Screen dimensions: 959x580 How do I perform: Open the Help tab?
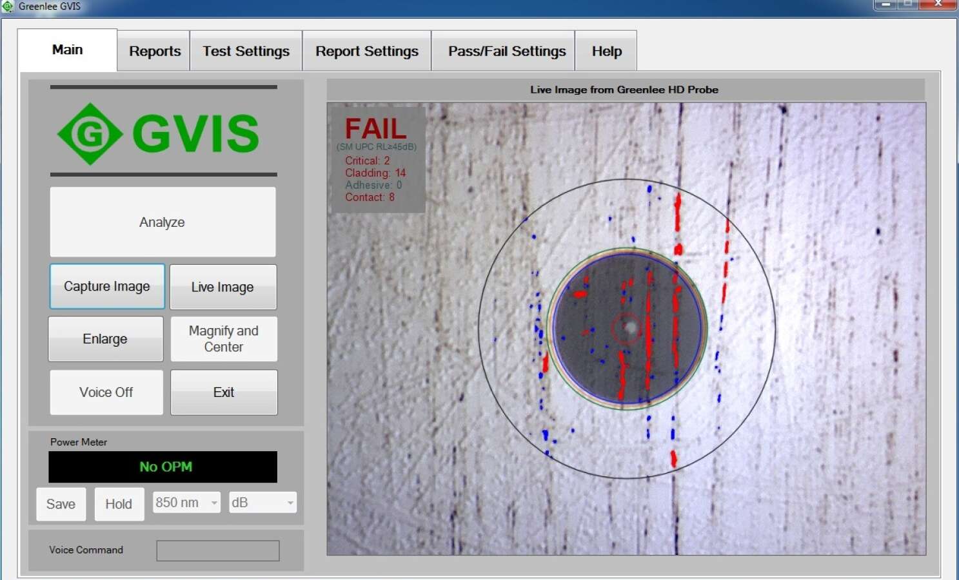(x=606, y=51)
